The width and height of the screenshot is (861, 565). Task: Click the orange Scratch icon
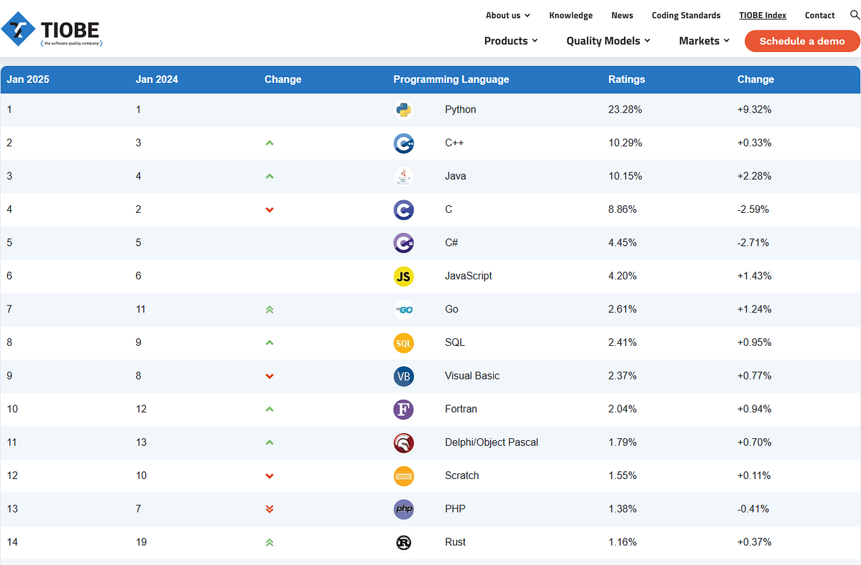[x=404, y=476]
